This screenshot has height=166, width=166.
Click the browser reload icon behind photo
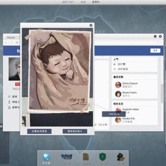coord(17,42)
